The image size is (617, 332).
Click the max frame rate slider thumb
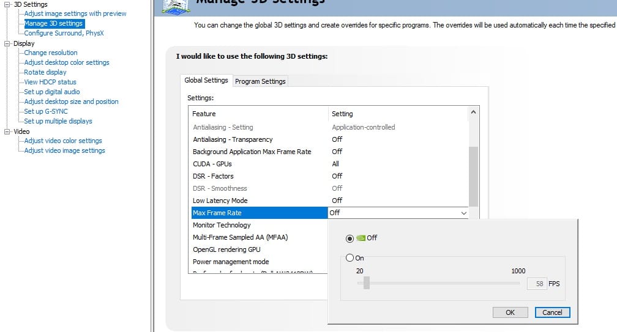(x=366, y=282)
